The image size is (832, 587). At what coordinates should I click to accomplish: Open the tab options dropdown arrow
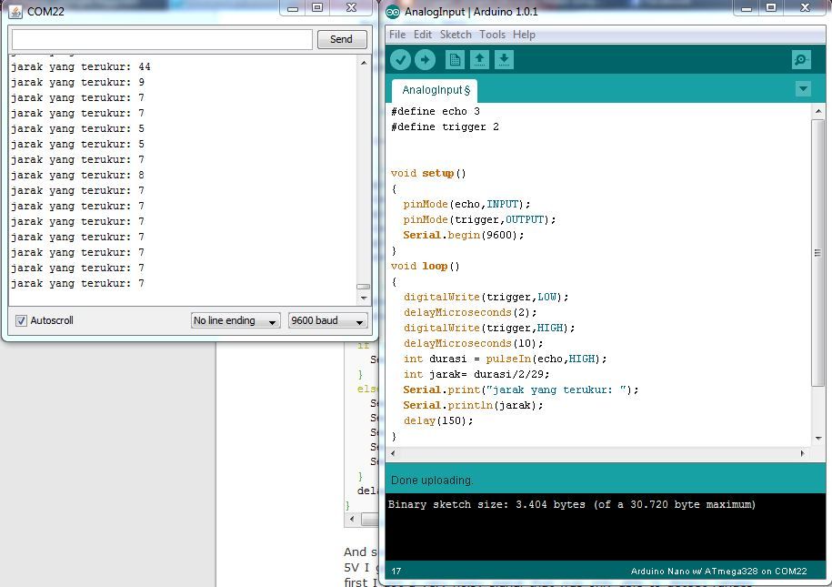tap(803, 89)
